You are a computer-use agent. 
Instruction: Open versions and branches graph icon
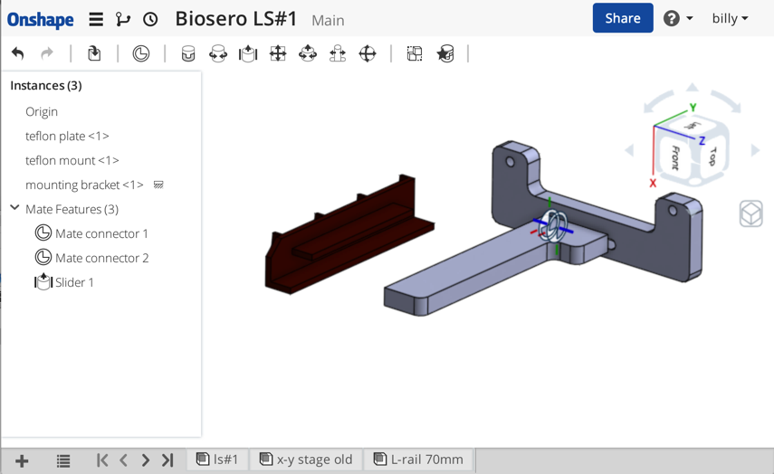coord(123,19)
